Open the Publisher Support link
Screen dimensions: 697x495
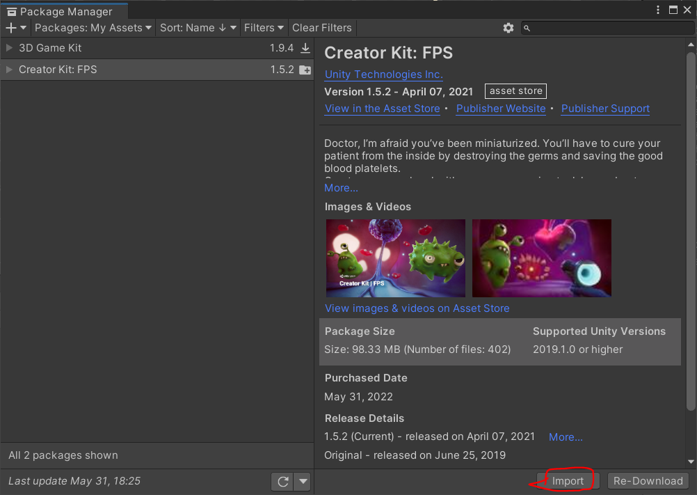(x=605, y=109)
